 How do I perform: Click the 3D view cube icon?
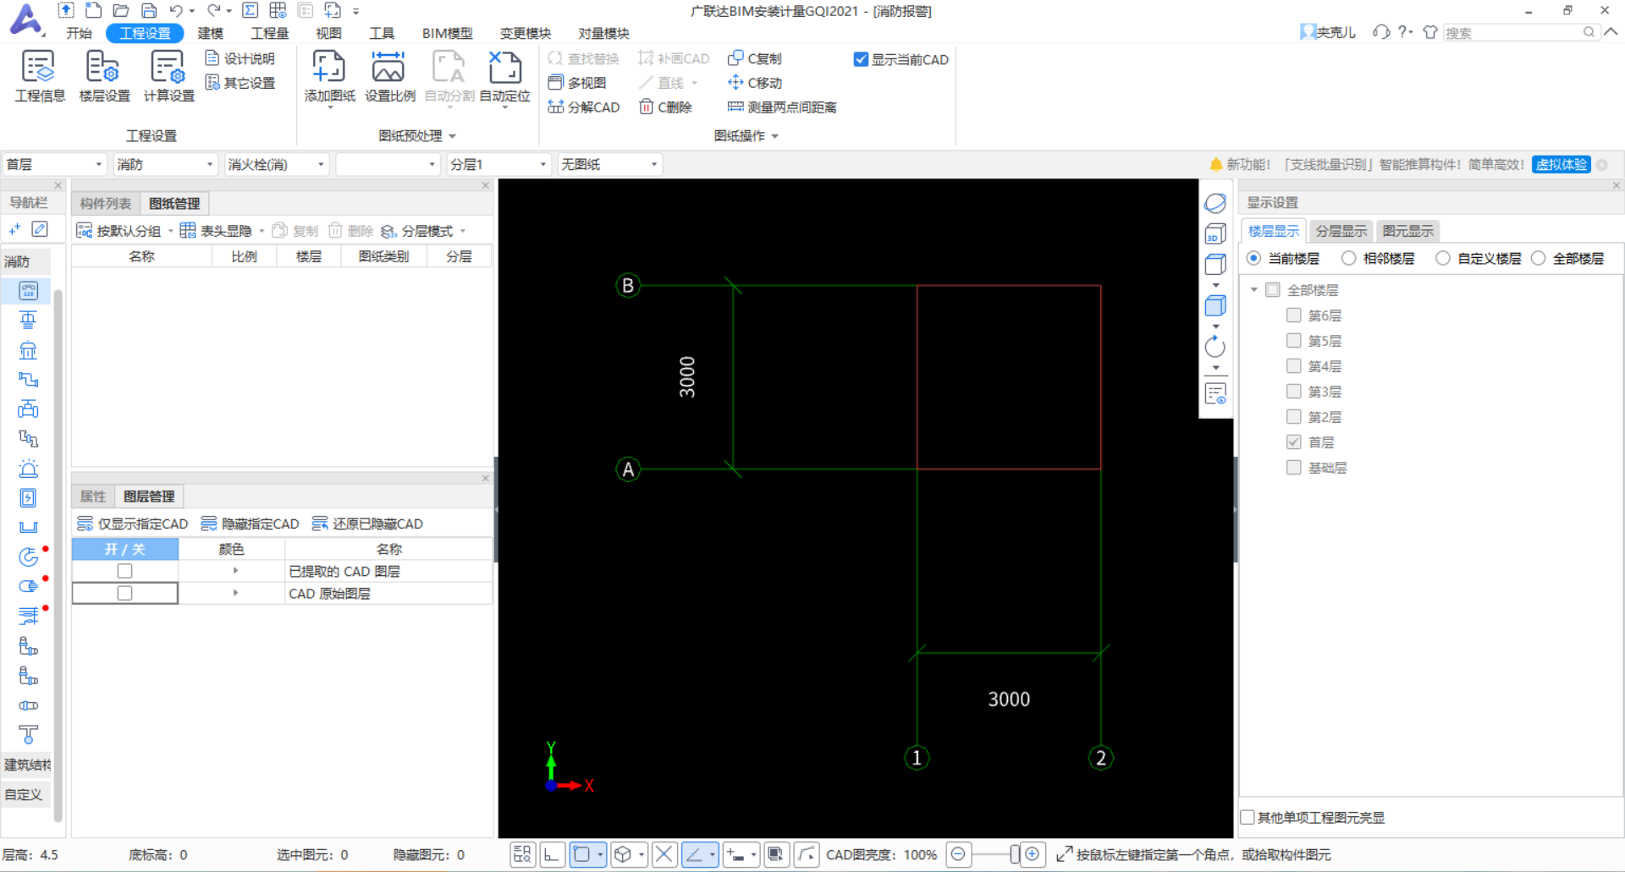coord(1215,233)
